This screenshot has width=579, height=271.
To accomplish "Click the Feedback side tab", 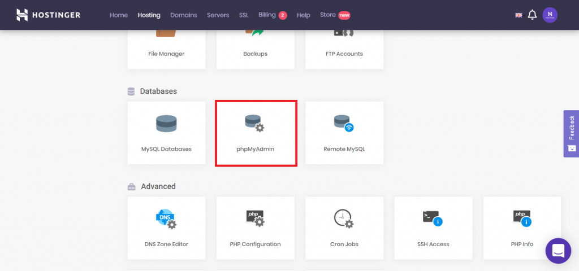I will coord(571,133).
